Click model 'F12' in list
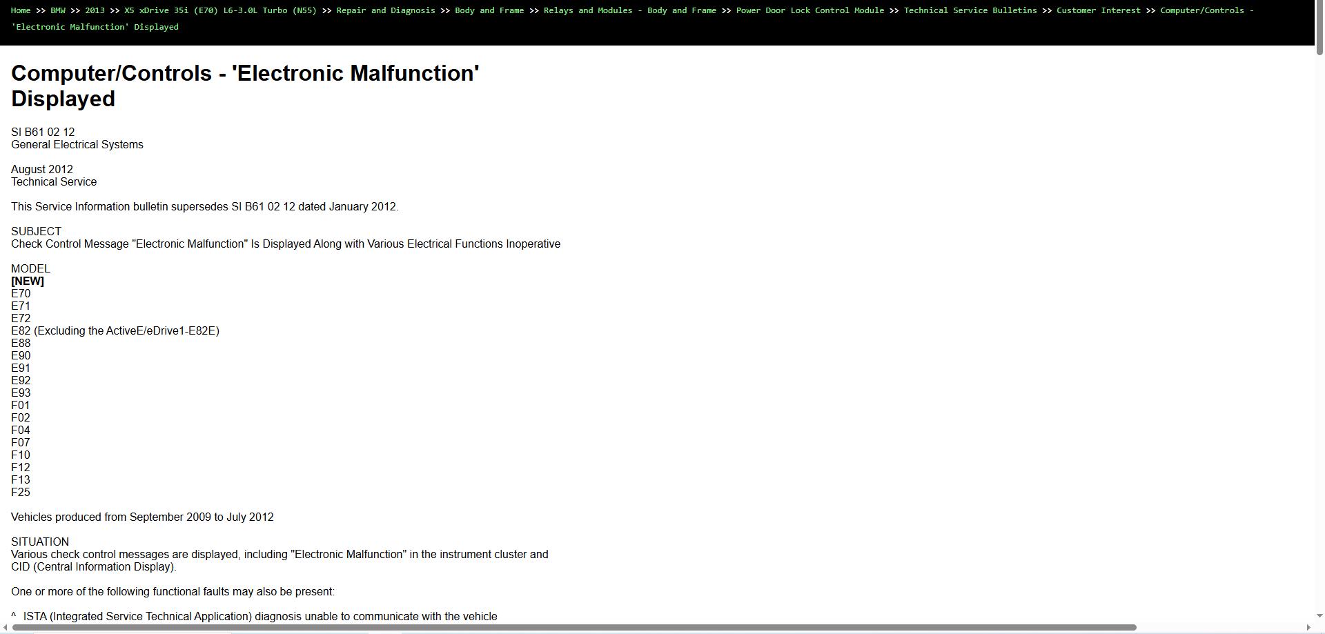This screenshot has height=634, width=1325. click(x=21, y=467)
